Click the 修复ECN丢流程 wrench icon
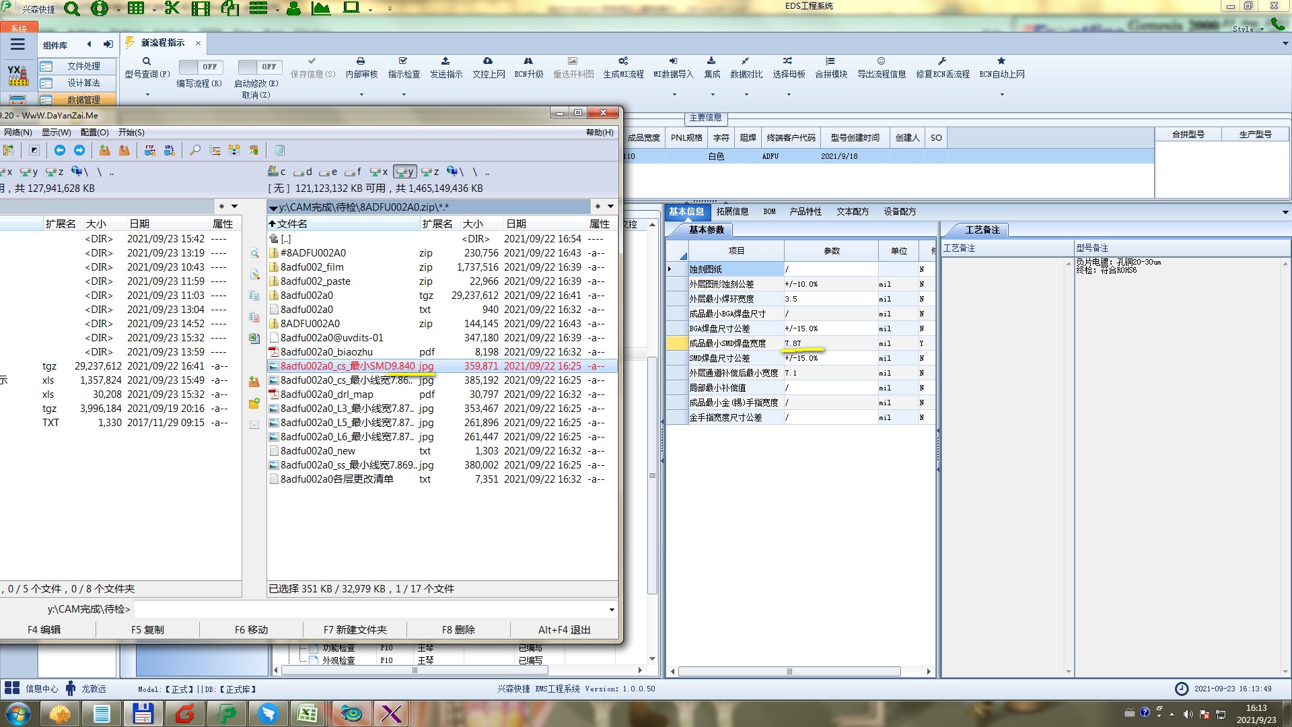Screen dimensions: 1292x727 click(942, 61)
